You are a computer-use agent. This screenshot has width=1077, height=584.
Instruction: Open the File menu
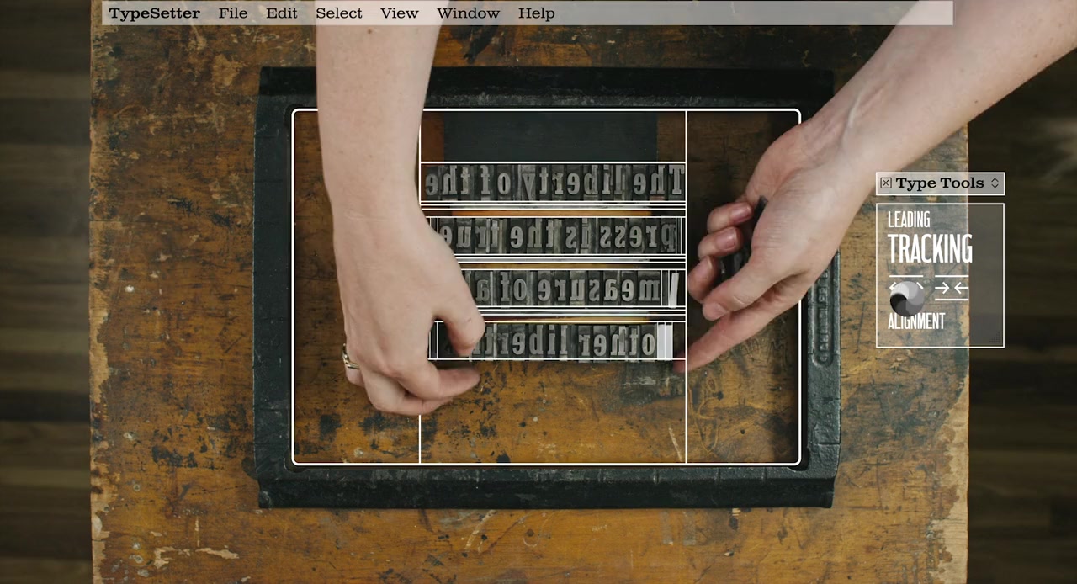(x=233, y=13)
